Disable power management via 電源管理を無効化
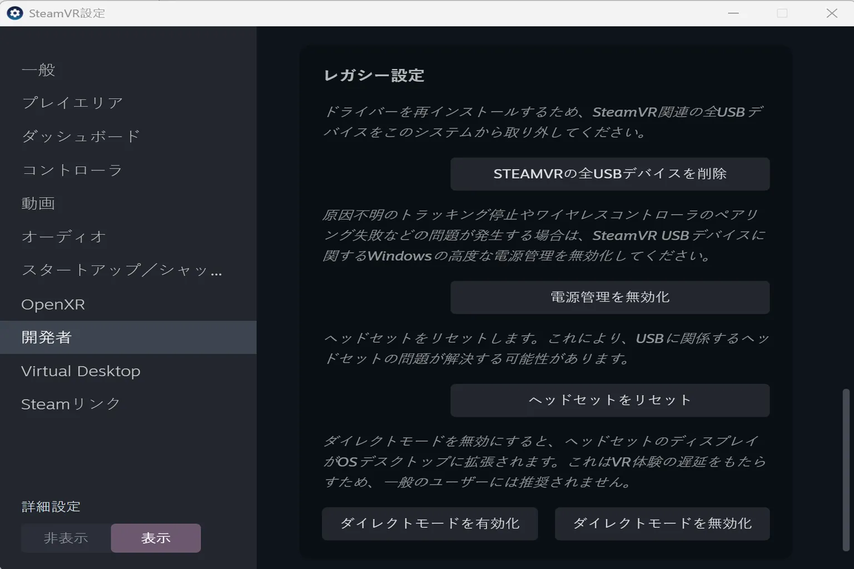 click(x=610, y=297)
